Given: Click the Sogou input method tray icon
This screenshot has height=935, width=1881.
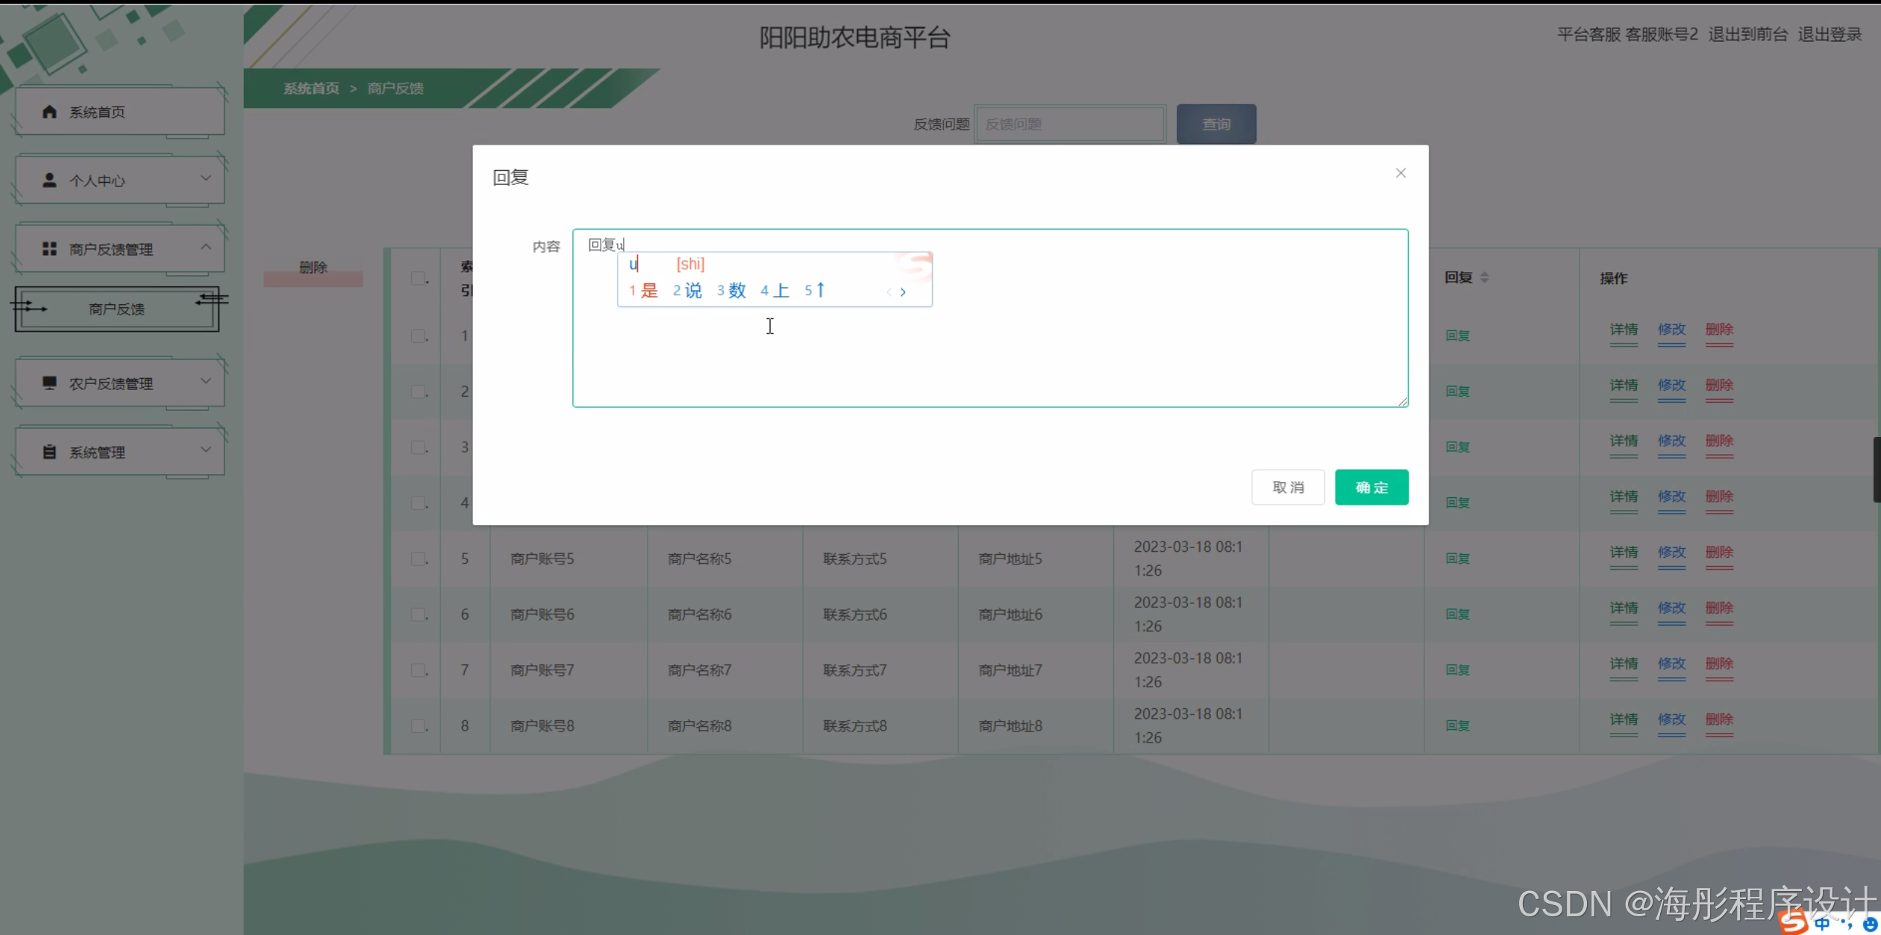Looking at the screenshot, I should tap(1794, 922).
